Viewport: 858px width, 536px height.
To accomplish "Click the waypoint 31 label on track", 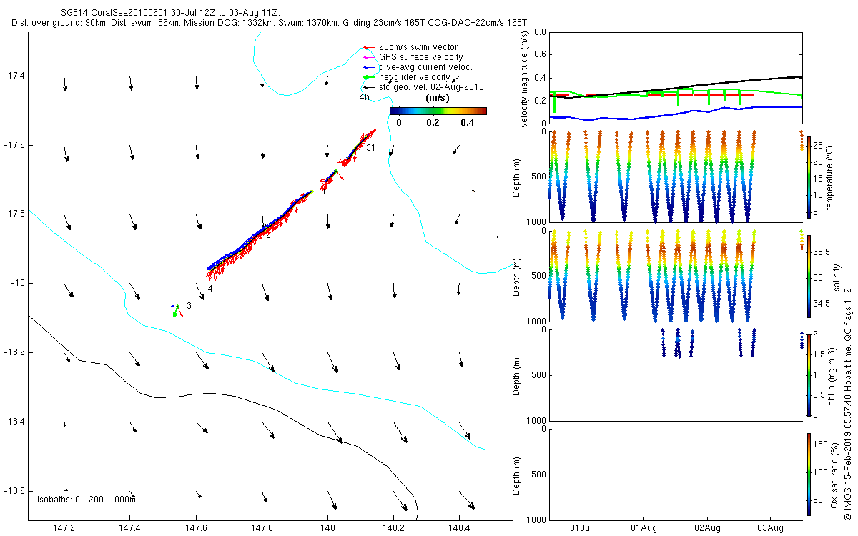I will (370, 148).
